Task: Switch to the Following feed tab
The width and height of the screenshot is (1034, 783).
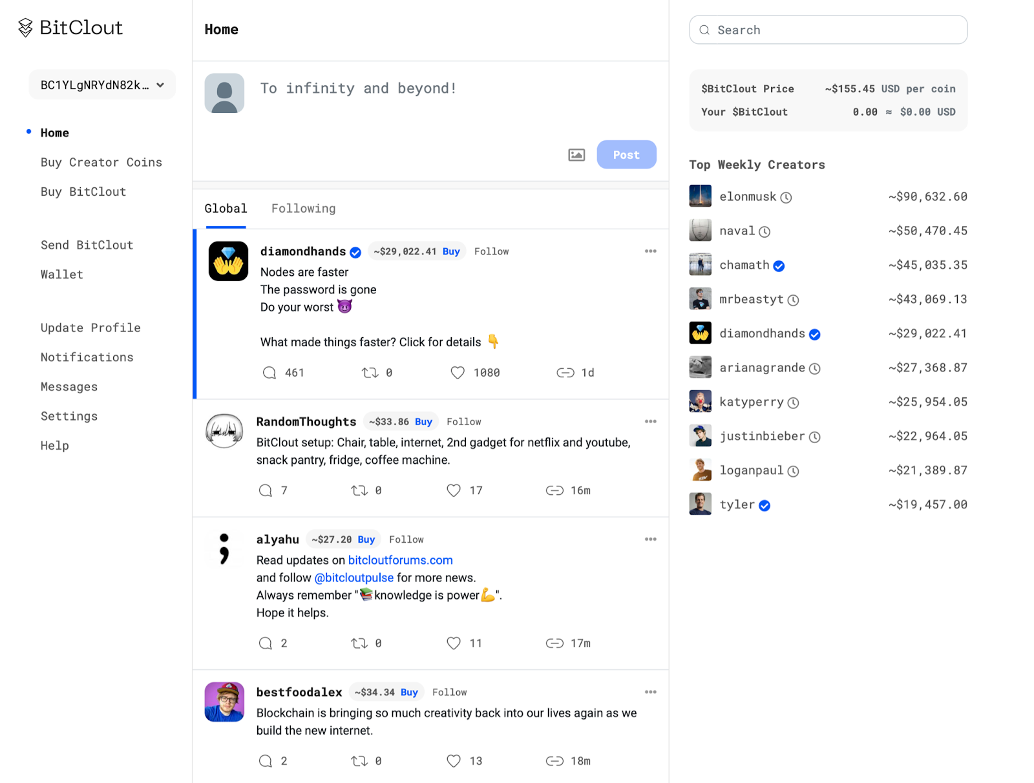Action: pos(303,209)
